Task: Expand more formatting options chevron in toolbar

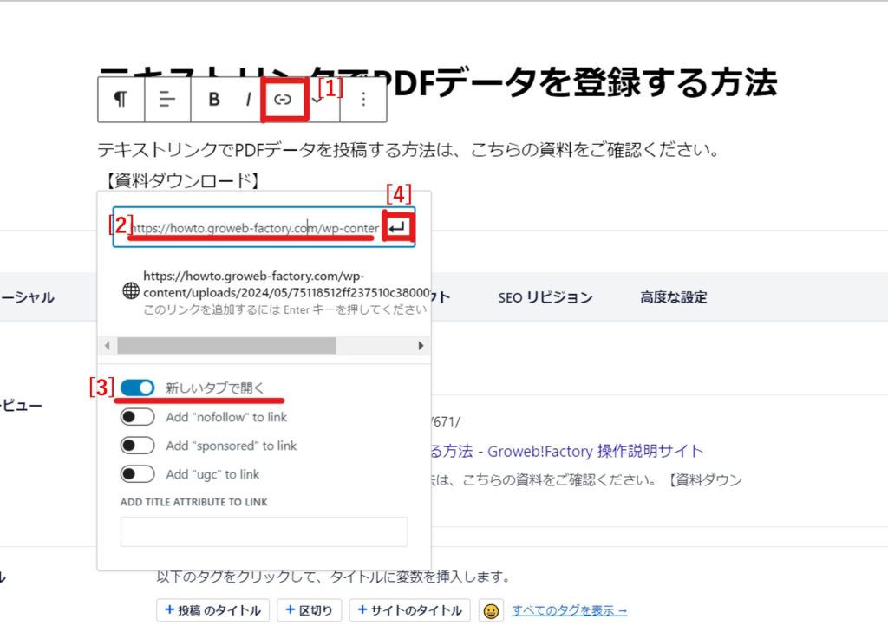Action: click(318, 101)
